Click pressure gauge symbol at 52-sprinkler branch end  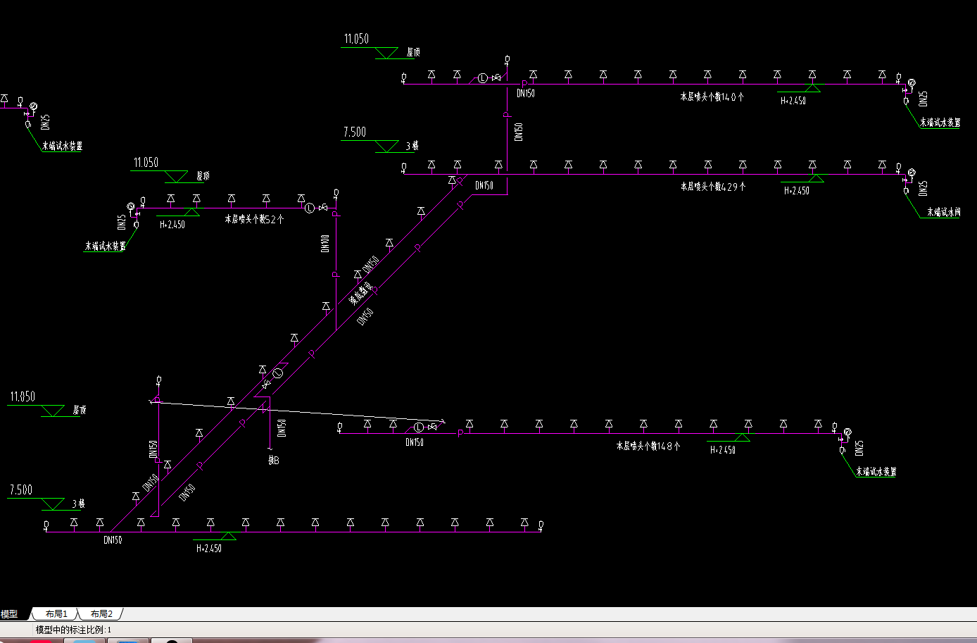click(x=130, y=206)
